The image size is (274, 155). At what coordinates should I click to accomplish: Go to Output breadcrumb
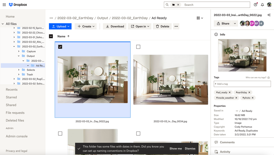click(102, 18)
